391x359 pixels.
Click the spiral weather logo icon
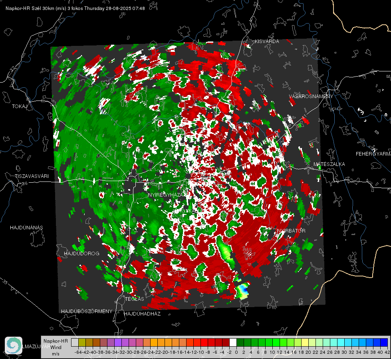[14, 345]
